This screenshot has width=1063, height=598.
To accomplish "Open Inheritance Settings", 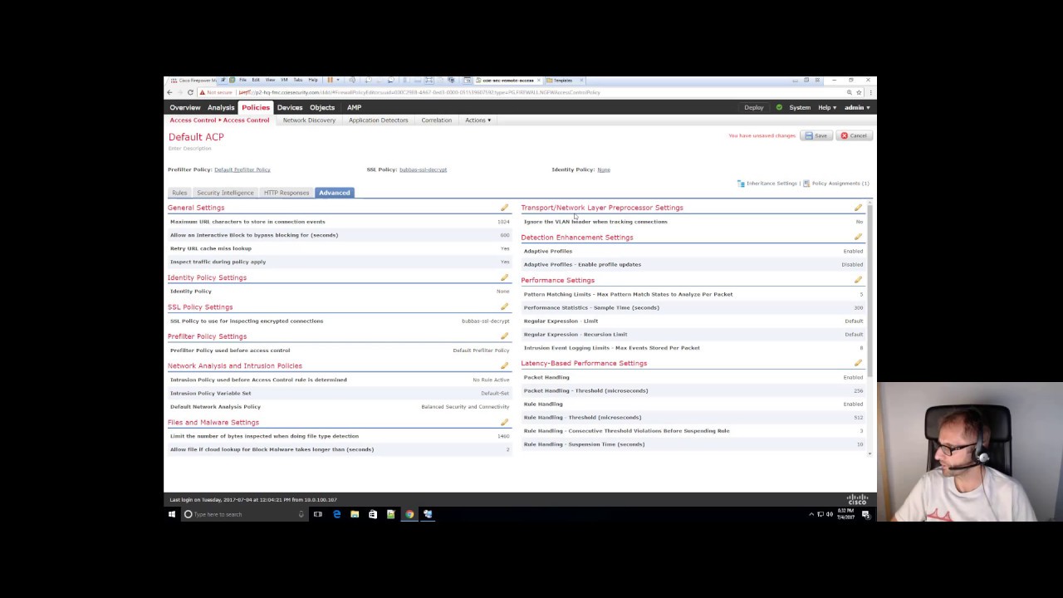I will (x=767, y=184).
